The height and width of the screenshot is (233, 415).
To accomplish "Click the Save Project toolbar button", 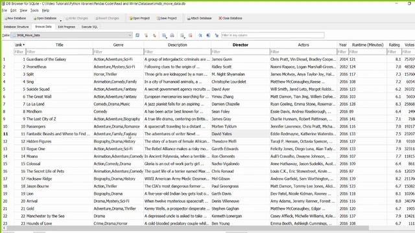I will [167, 18].
